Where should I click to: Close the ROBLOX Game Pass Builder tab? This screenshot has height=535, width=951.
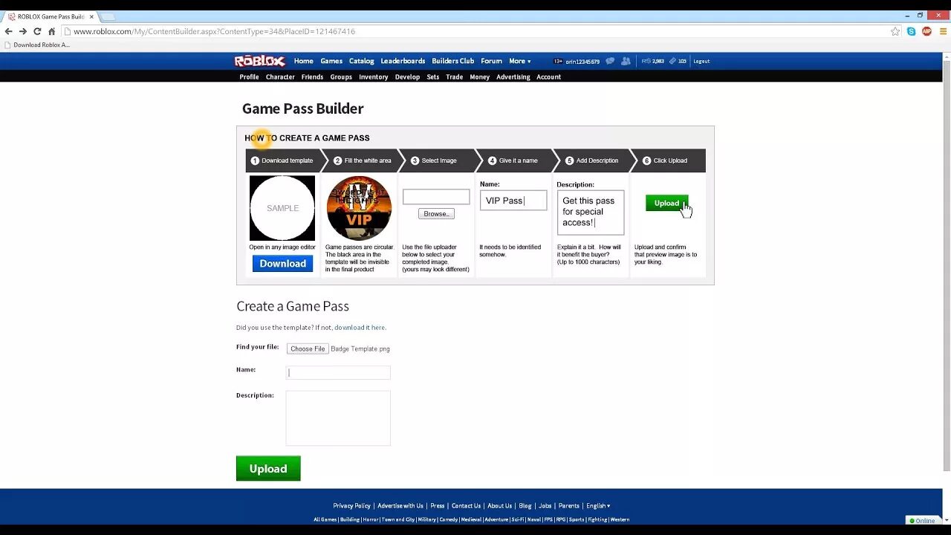click(x=91, y=16)
